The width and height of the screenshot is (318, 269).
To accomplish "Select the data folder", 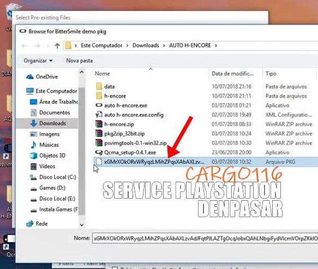I will tap(110, 87).
